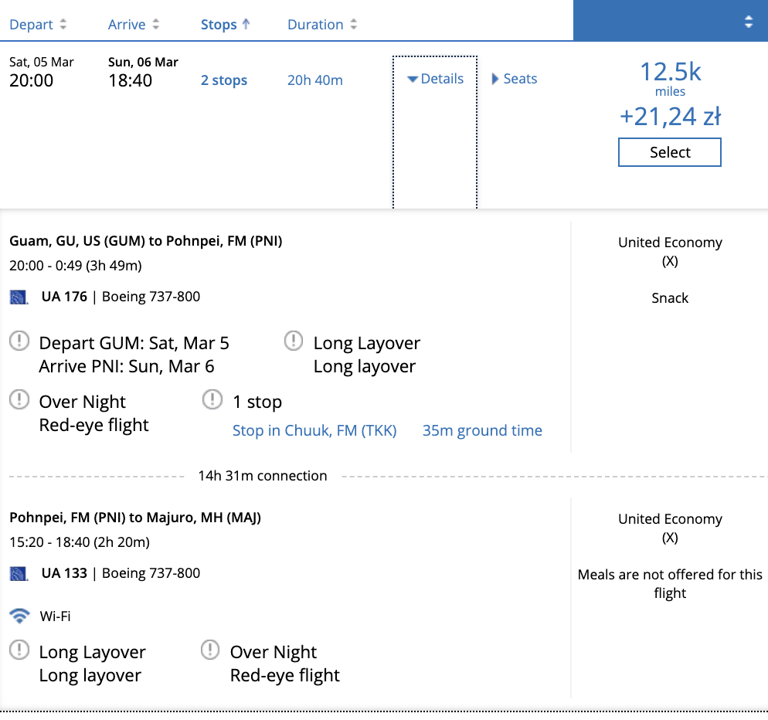This screenshot has height=720, width=768.
Task: Click the +21,24 zł fee amount
Action: 670,117
